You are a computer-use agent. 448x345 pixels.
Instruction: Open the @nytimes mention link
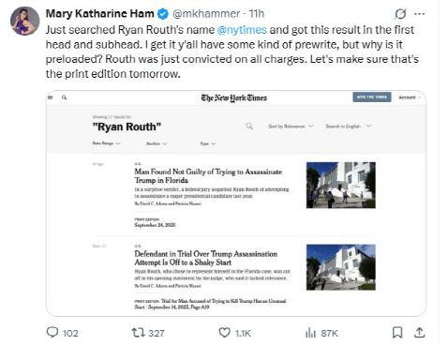pyautogui.click(x=242, y=30)
